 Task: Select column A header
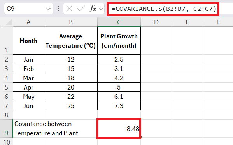[28, 22]
